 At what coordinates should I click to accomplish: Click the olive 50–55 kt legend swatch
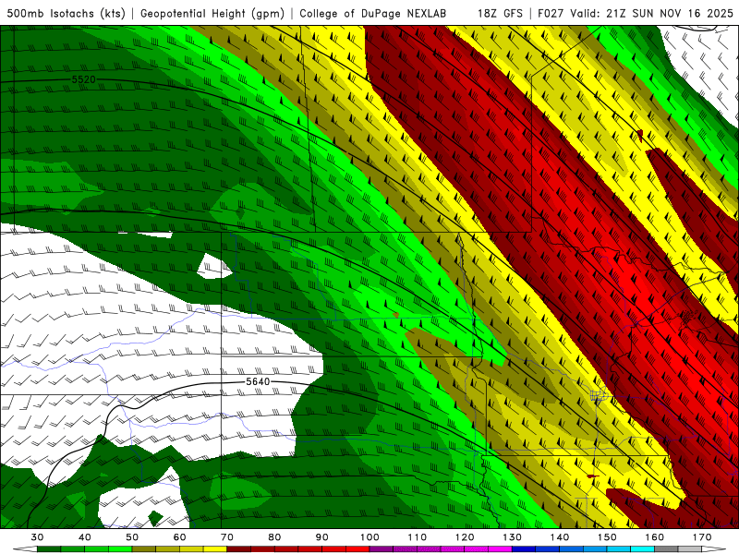coord(144,549)
